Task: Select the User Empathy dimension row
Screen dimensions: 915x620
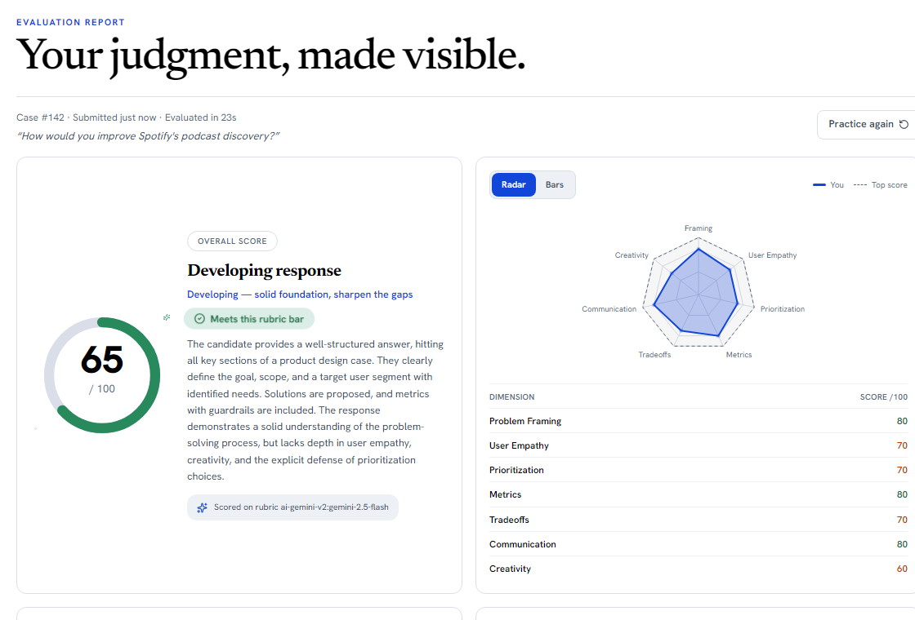Action: pyautogui.click(x=698, y=445)
